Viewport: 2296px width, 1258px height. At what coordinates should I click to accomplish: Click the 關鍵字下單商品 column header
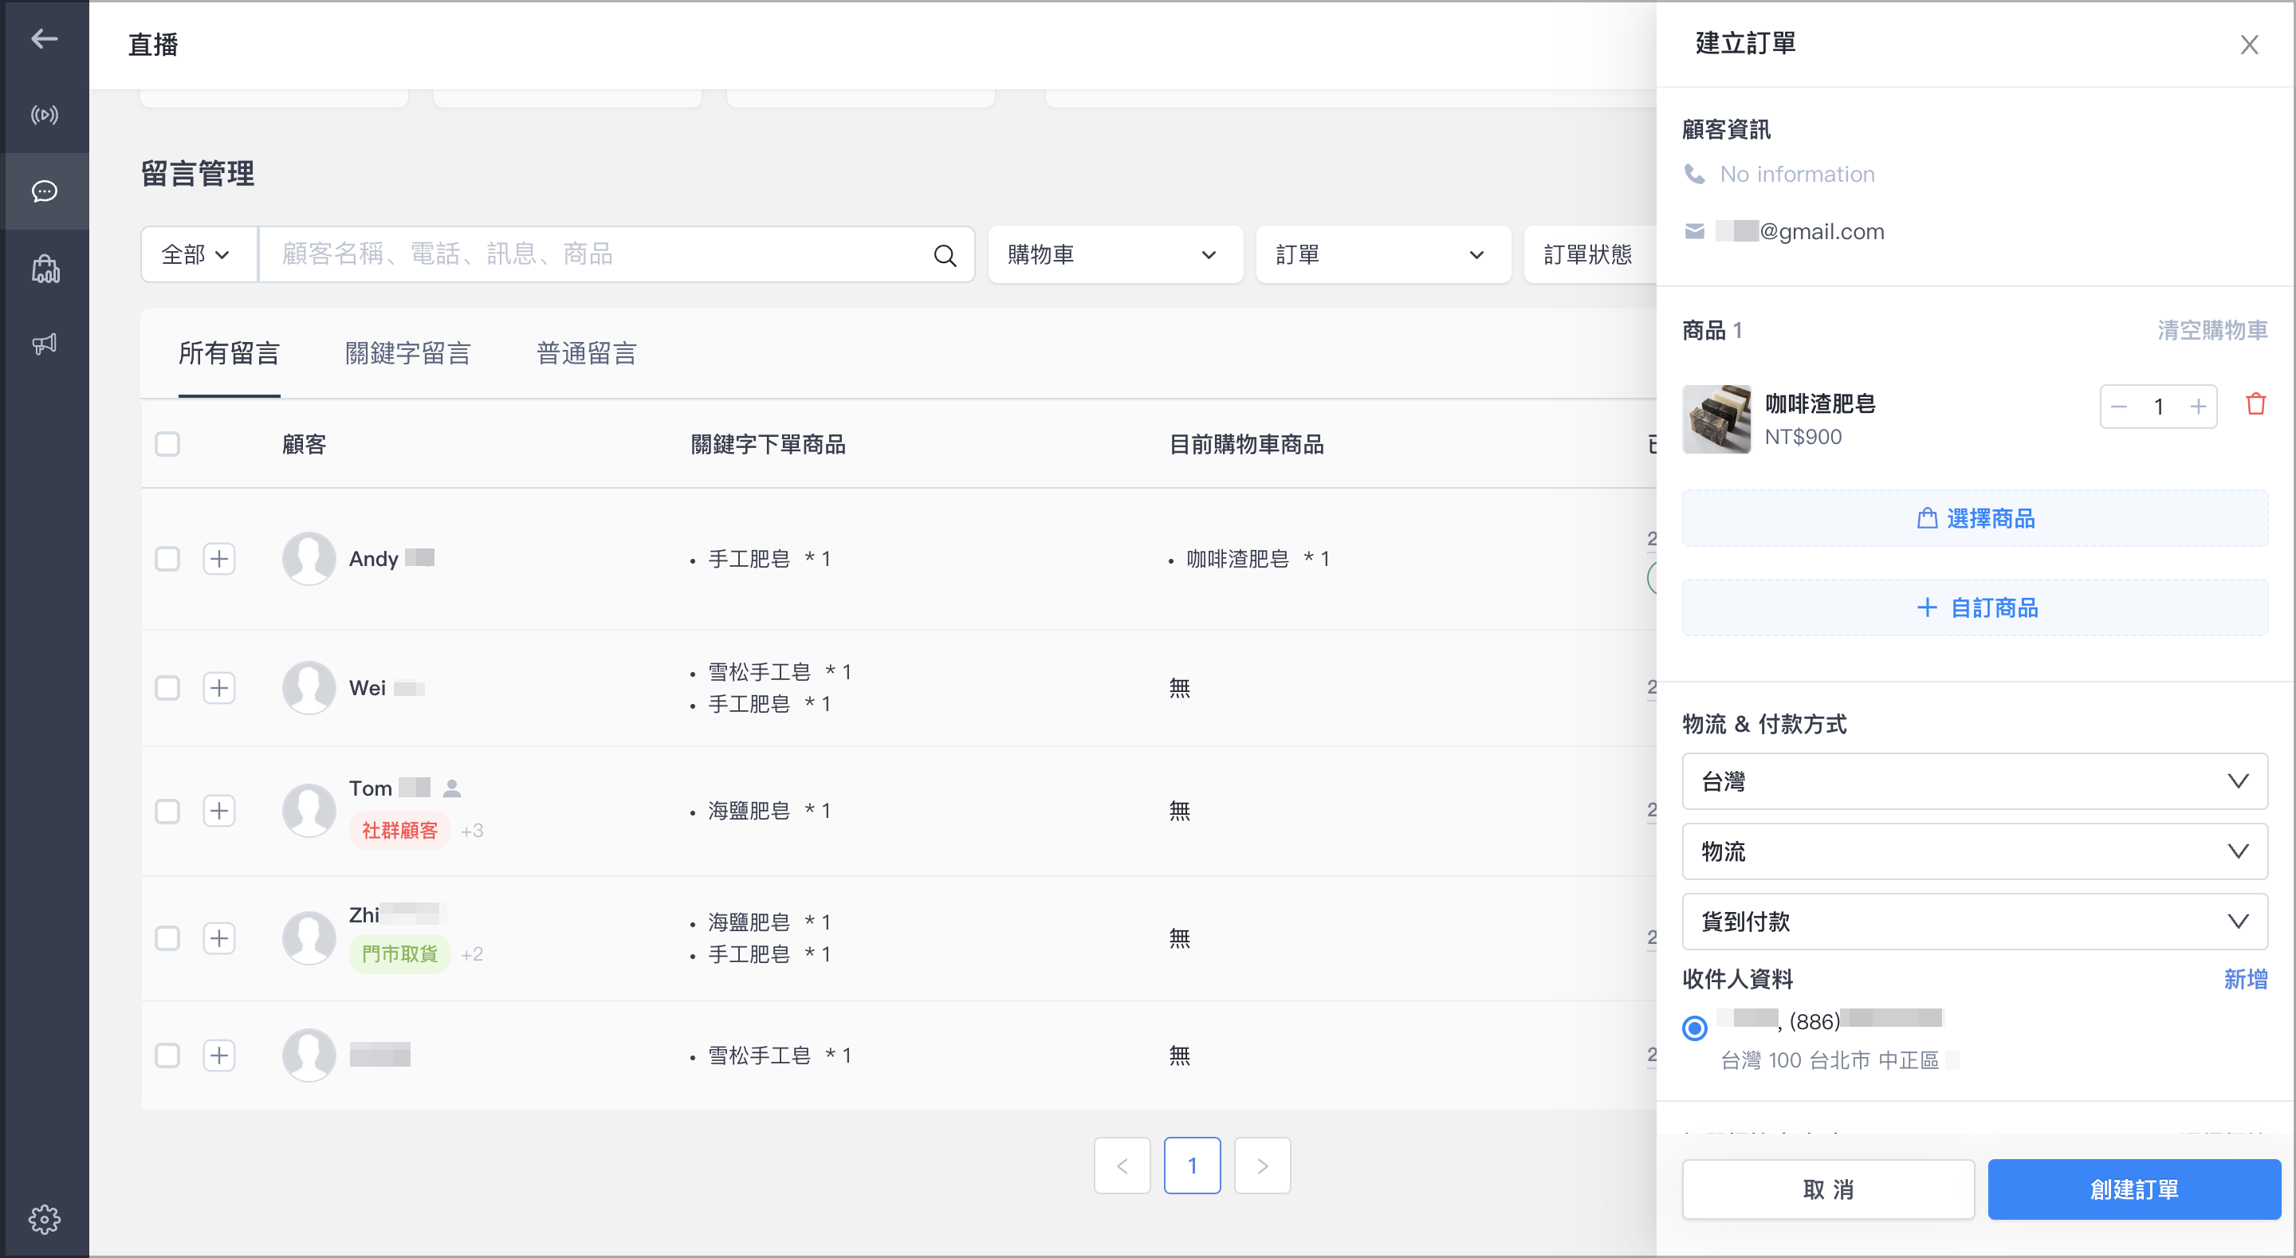[768, 444]
